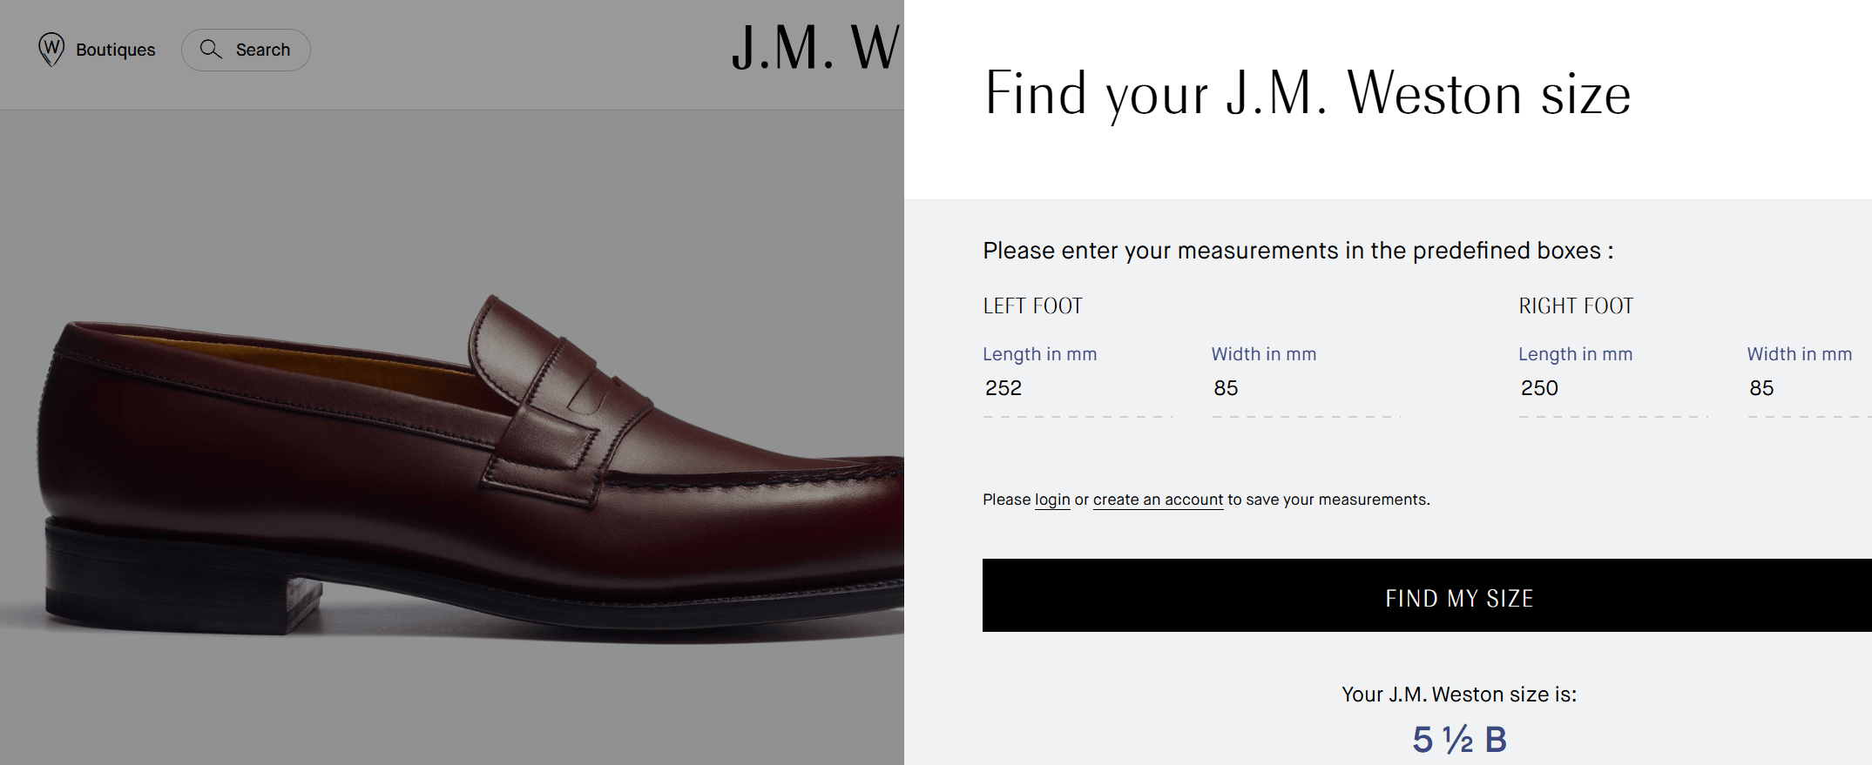Focus the left foot width field
The height and width of the screenshot is (765, 1872).
(1305, 388)
